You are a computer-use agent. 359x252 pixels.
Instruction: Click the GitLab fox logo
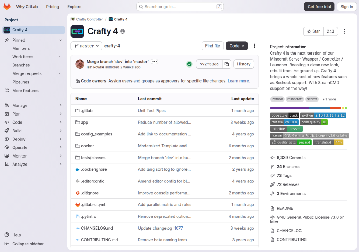coord(7,7)
